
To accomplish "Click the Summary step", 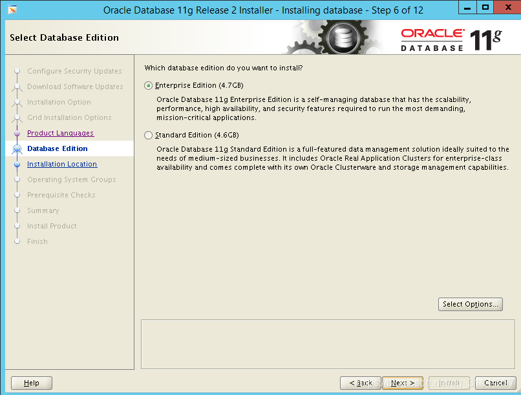I will click(x=43, y=210).
